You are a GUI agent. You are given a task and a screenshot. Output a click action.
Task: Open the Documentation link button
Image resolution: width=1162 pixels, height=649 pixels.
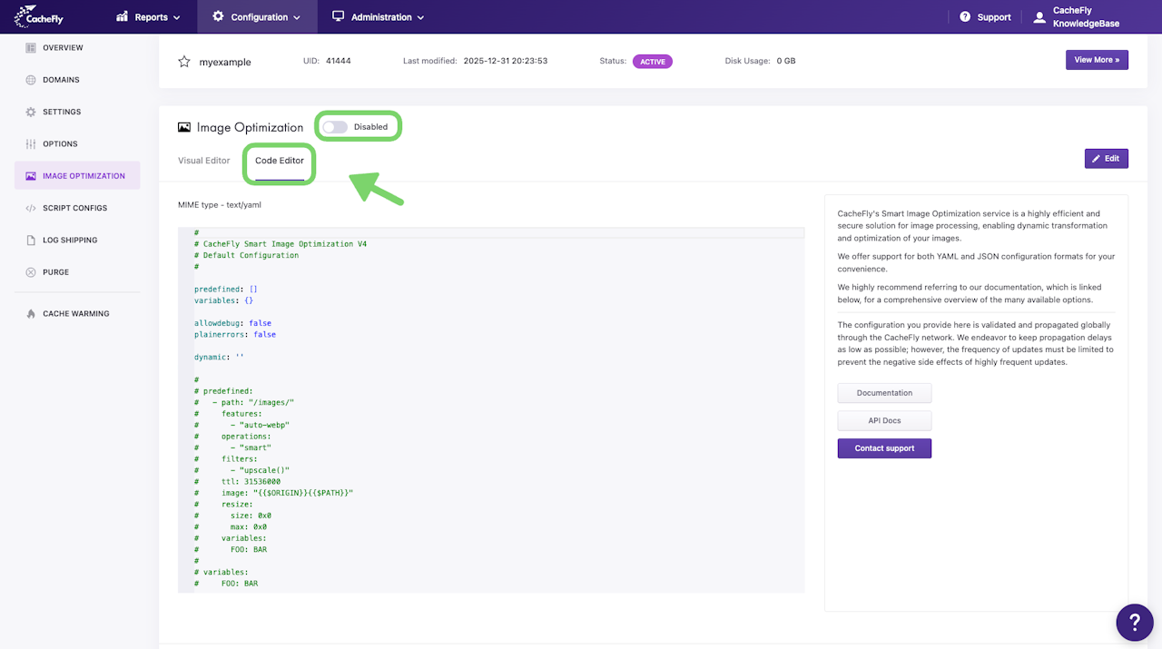pyautogui.click(x=884, y=393)
